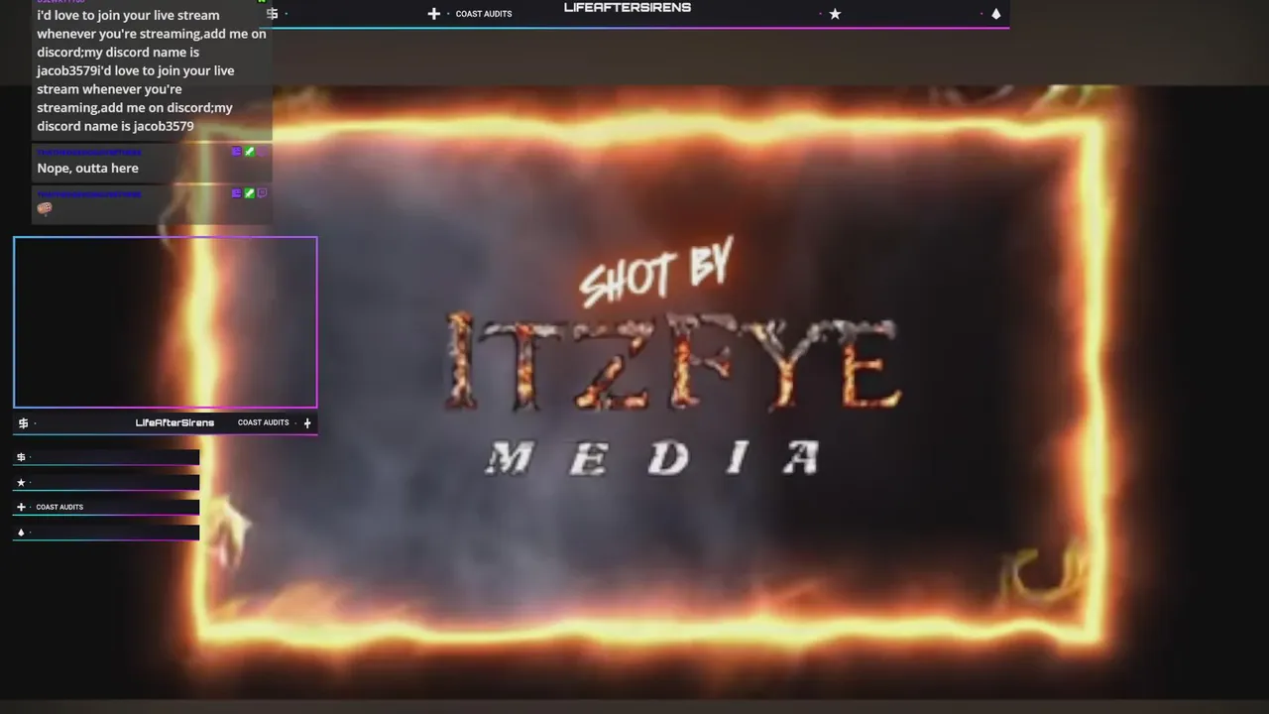Click the dollar icon in the bar under the webcam frame
This screenshot has height=714, width=1269.
[23, 423]
